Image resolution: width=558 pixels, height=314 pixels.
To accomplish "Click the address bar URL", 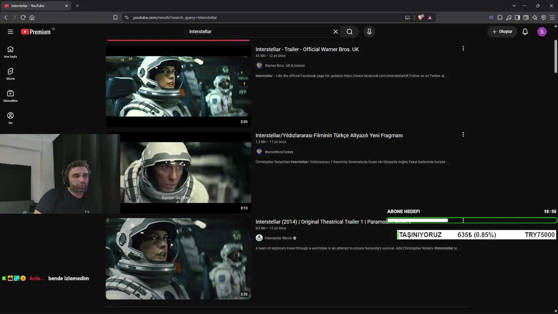I will tap(175, 17).
